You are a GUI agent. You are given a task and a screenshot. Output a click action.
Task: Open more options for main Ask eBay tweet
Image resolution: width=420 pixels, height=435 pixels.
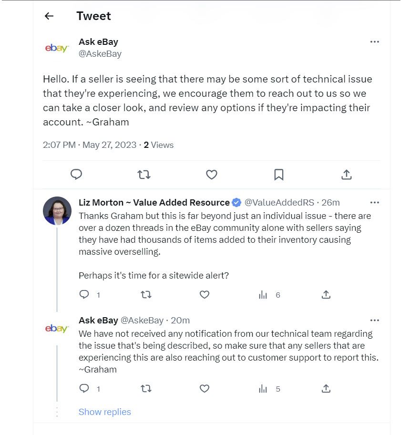(375, 42)
